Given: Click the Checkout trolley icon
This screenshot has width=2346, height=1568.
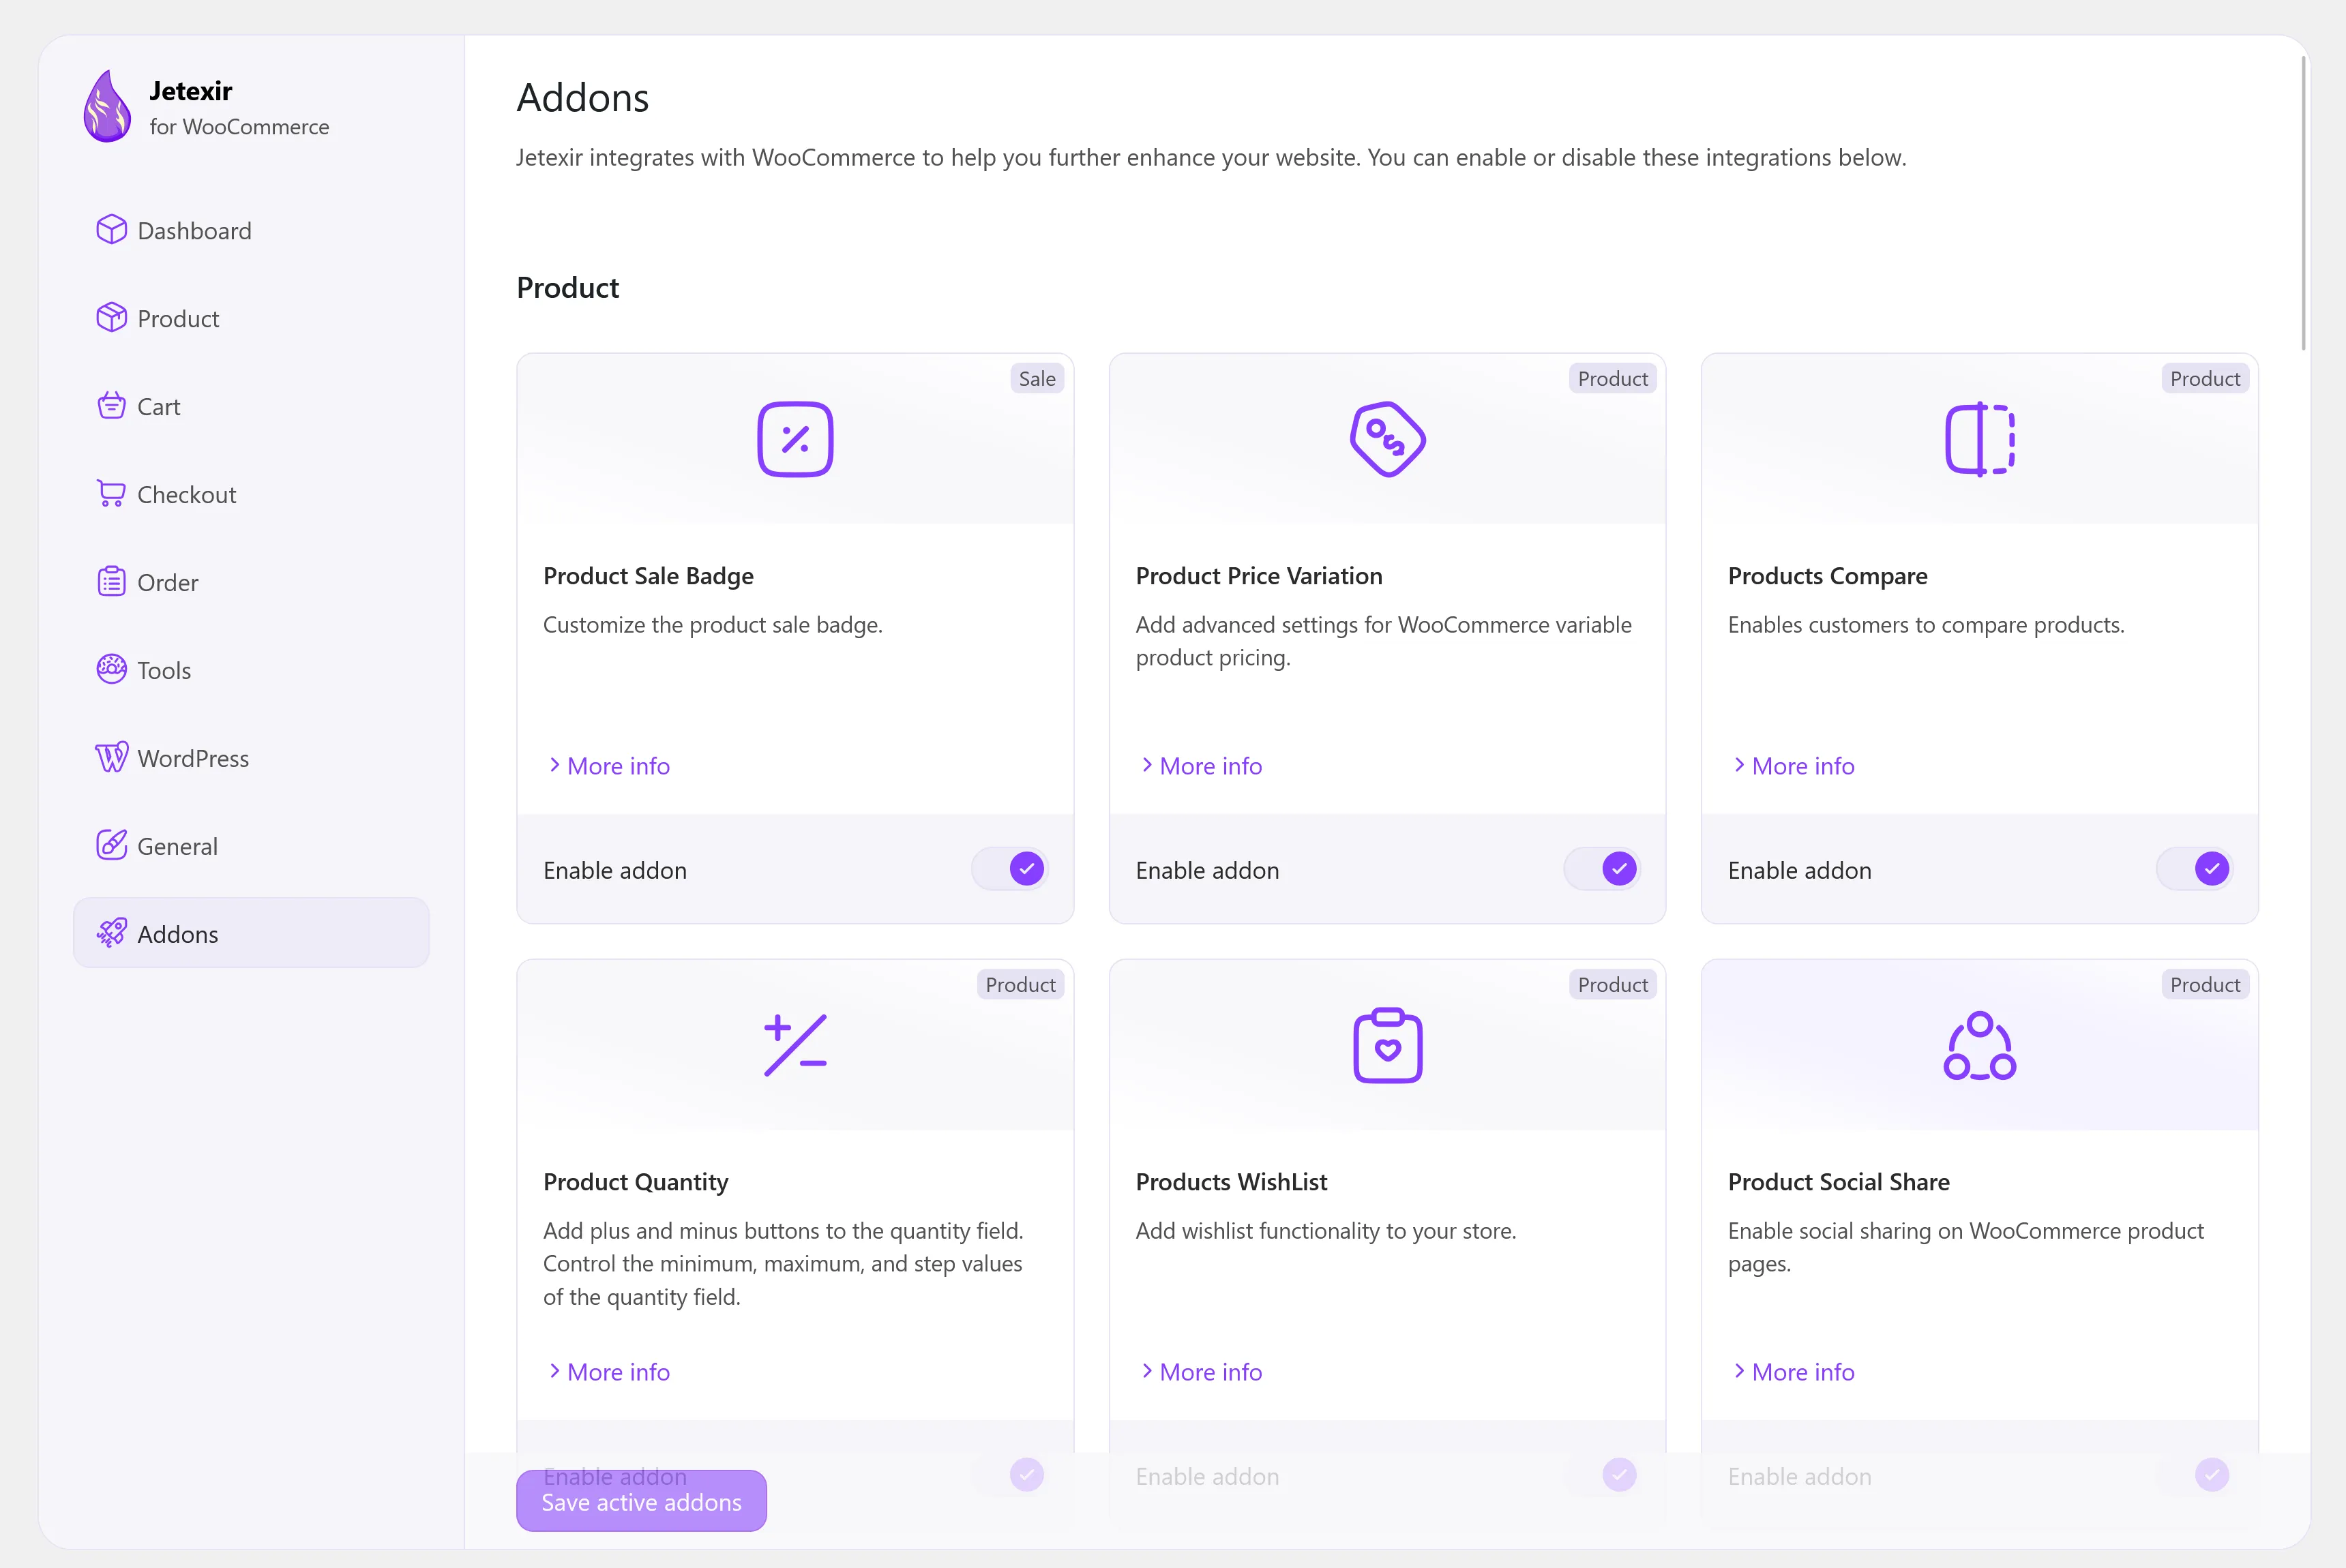Looking at the screenshot, I should point(111,494).
